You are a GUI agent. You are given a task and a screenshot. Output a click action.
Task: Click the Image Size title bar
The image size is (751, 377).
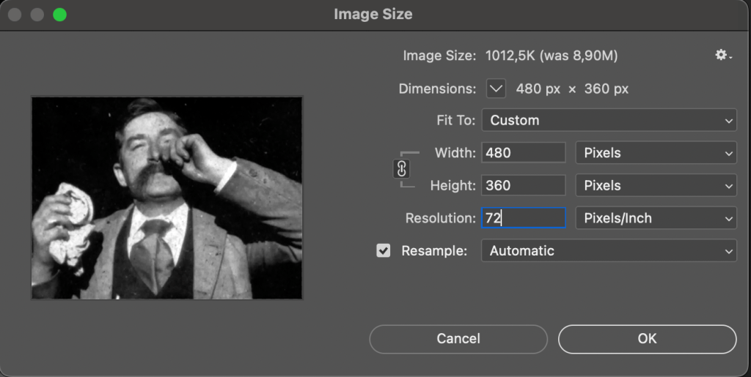click(x=373, y=15)
